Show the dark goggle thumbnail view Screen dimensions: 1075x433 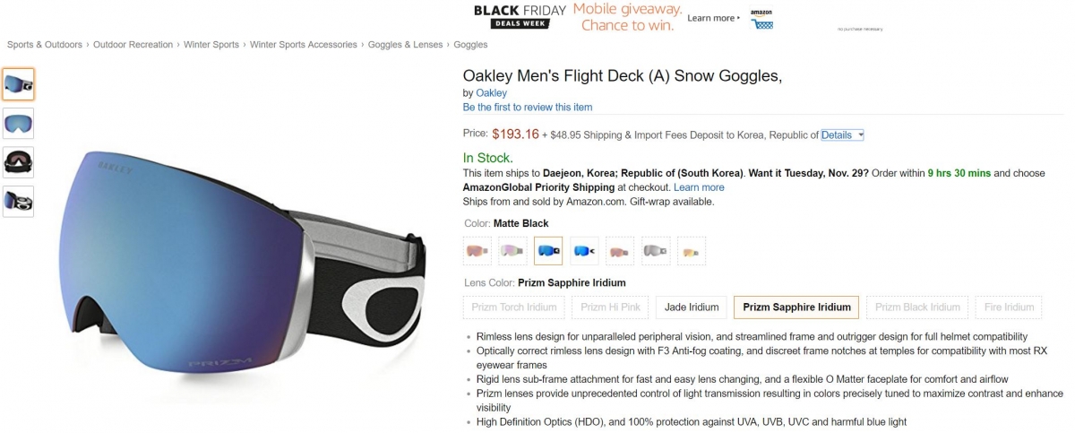(x=18, y=162)
